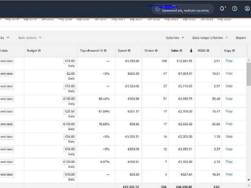
Task: Sort by Top-of-search IS column header
Action: (91, 51)
